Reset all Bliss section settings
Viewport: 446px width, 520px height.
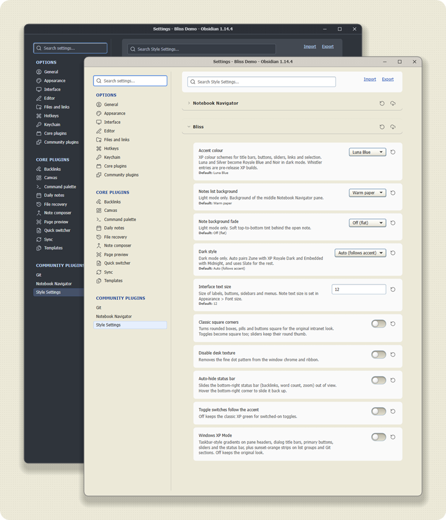point(382,127)
